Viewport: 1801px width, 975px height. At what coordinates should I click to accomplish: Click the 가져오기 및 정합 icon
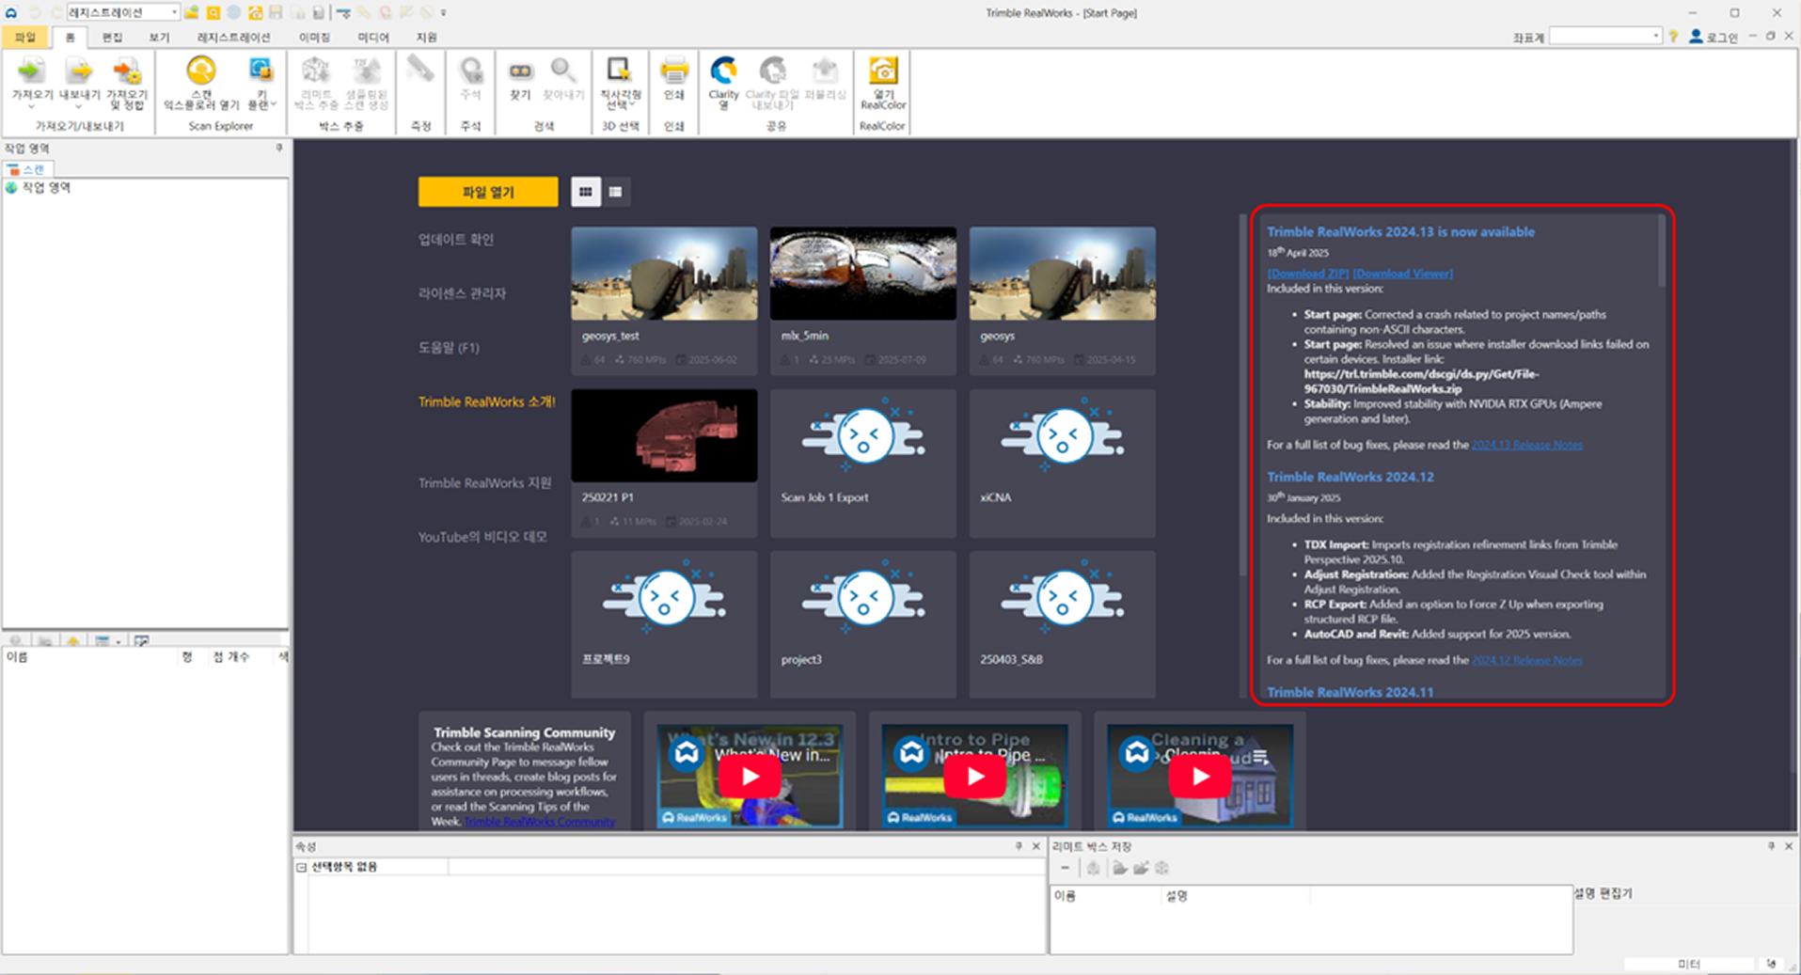tap(127, 71)
